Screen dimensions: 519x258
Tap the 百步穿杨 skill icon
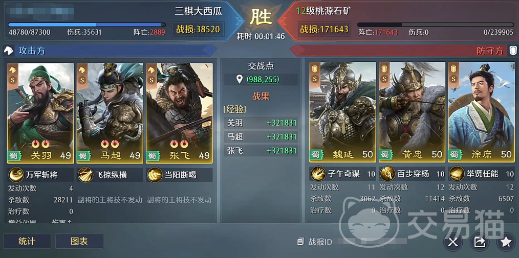point(387,174)
